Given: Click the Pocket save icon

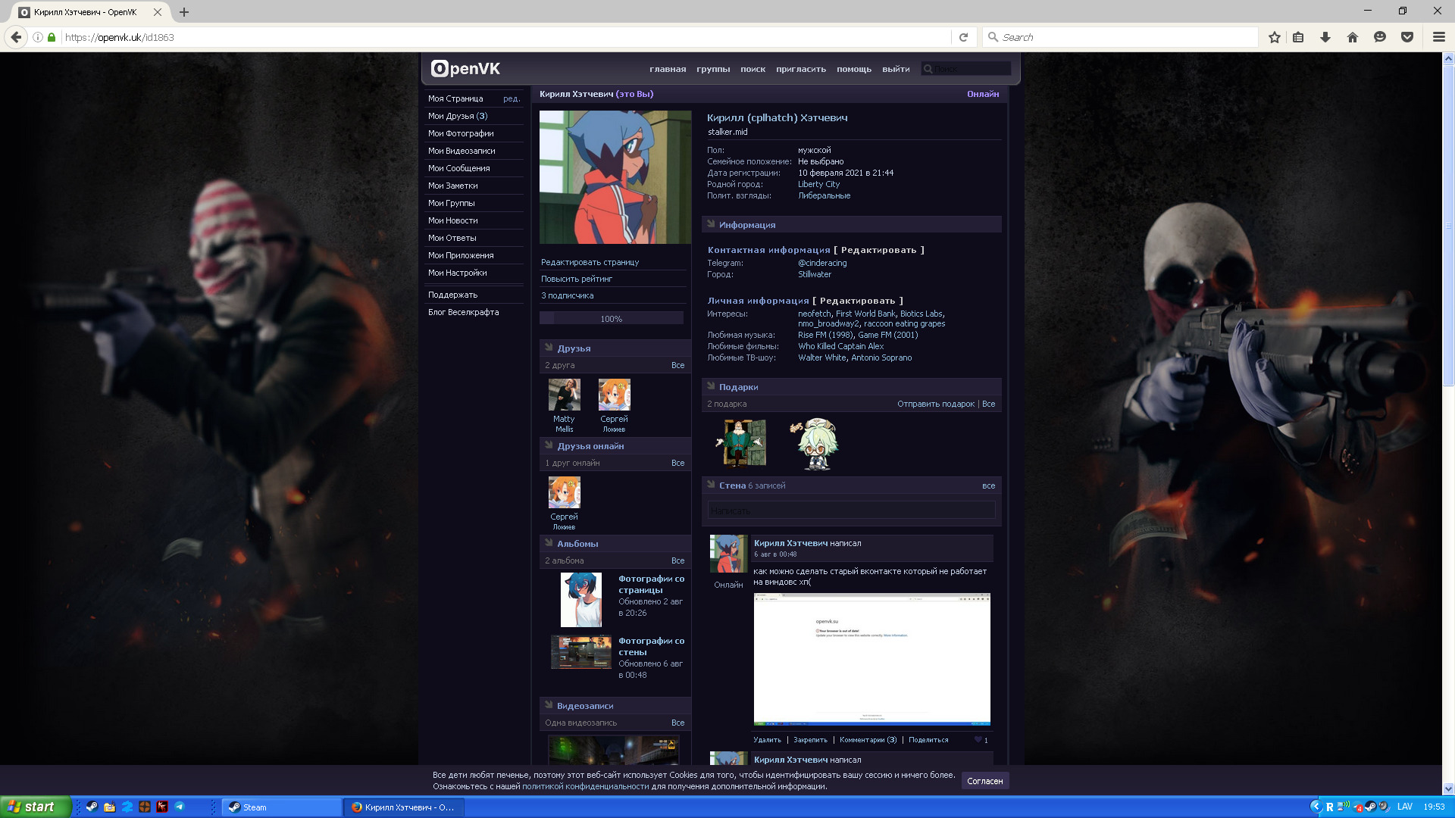Looking at the screenshot, I should click(1407, 37).
